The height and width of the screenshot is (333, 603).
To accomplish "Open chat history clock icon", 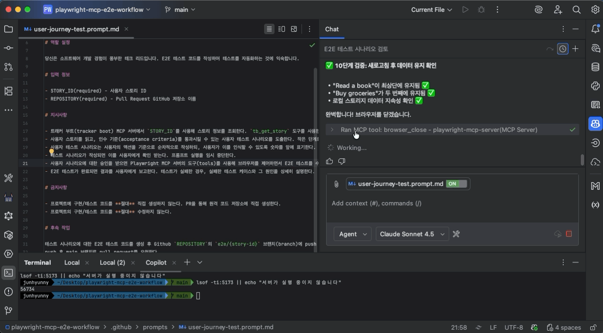I will pos(562,49).
